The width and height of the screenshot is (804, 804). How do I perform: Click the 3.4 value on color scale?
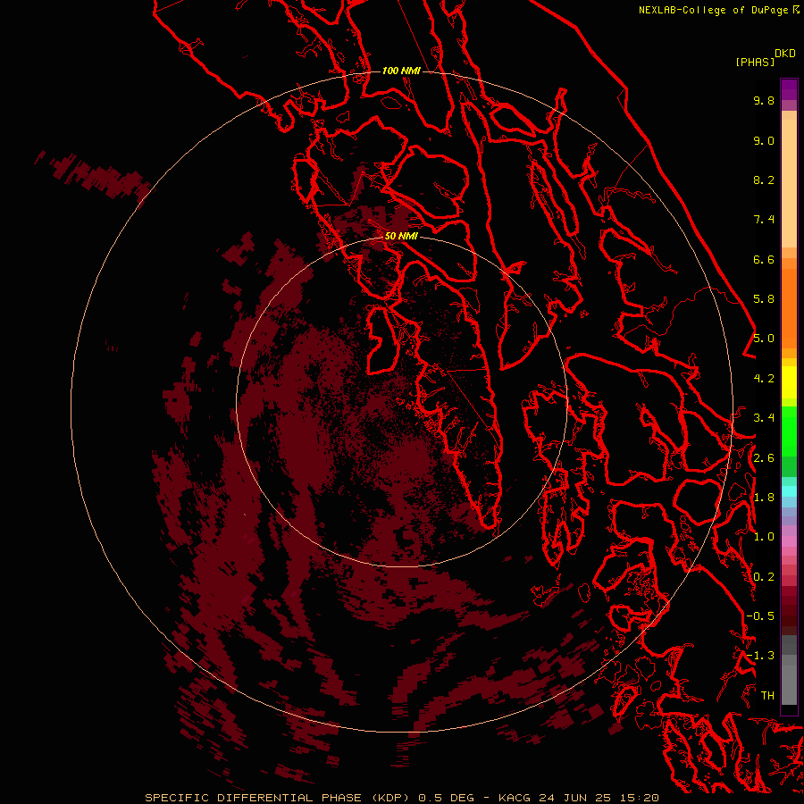[764, 418]
